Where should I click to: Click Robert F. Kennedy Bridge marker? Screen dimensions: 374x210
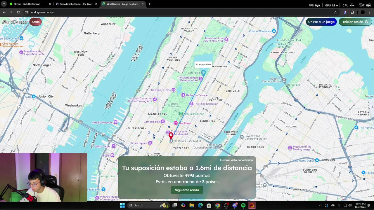(x=284, y=79)
